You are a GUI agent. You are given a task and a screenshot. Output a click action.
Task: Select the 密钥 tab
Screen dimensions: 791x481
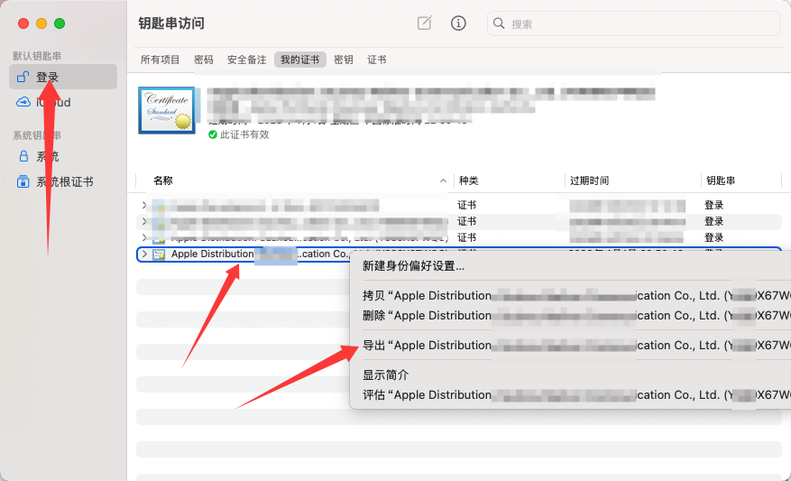click(x=344, y=60)
